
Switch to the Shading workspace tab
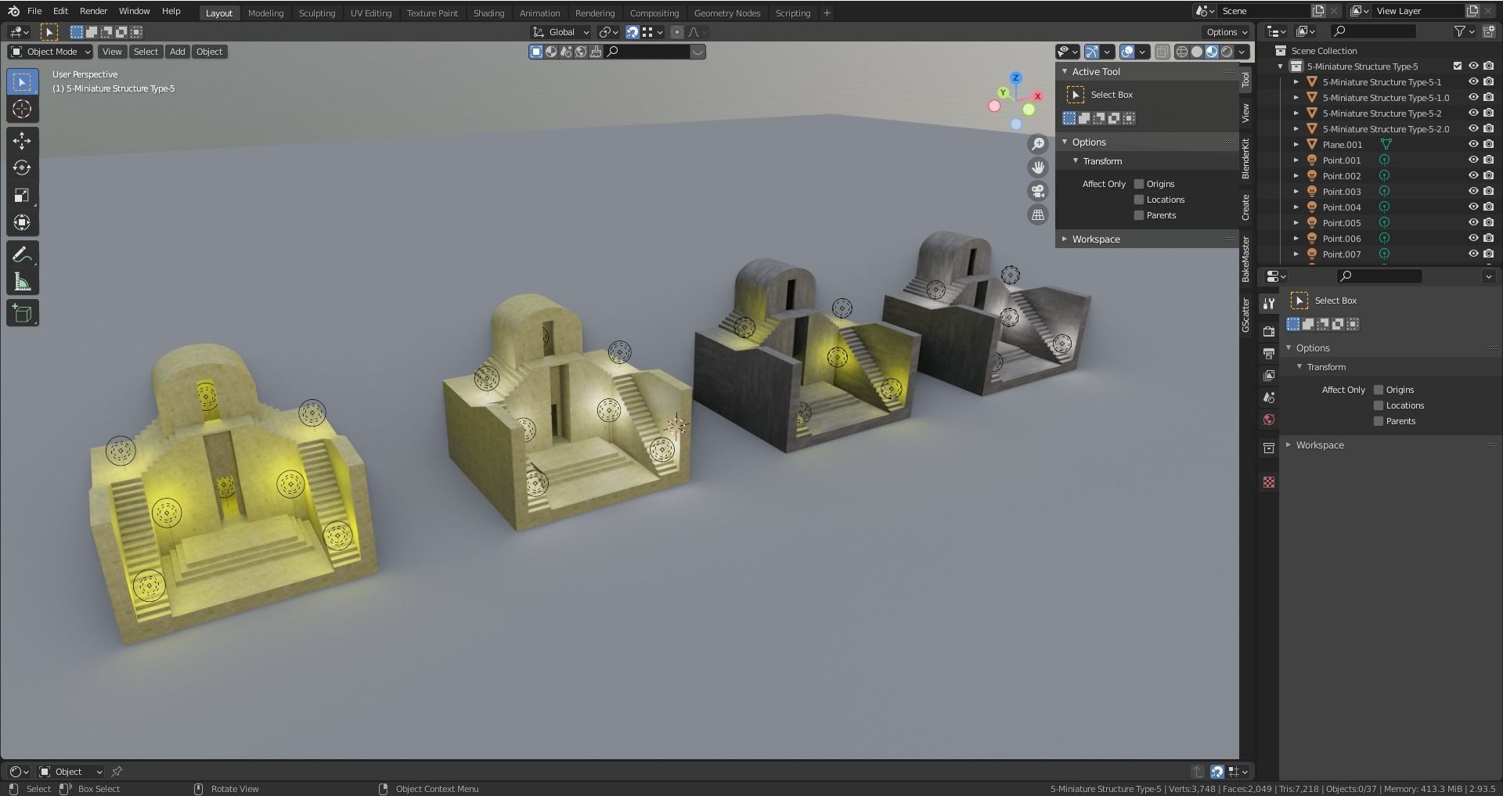(488, 13)
